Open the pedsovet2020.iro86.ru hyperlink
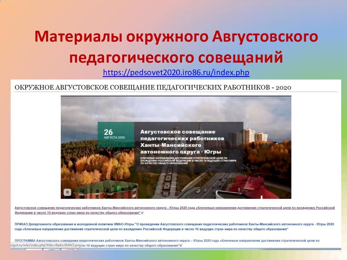Screen dimensions: 347x260 pyautogui.click(x=176, y=72)
